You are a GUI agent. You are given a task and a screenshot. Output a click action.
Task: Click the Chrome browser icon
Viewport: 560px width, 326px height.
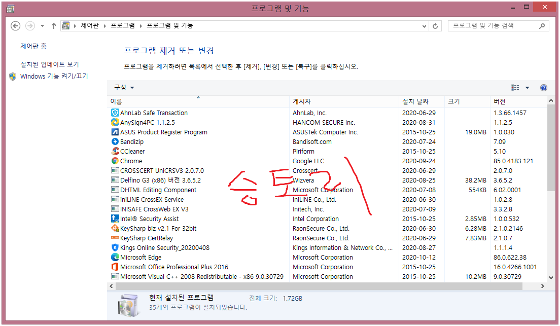point(115,161)
